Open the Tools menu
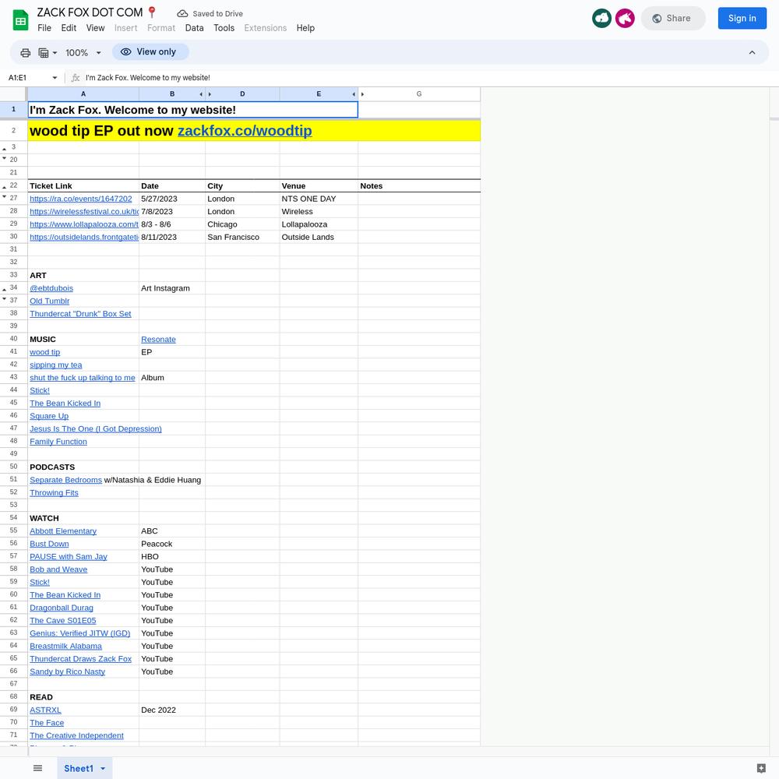The width and height of the screenshot is (779, 779). point(224,28)
